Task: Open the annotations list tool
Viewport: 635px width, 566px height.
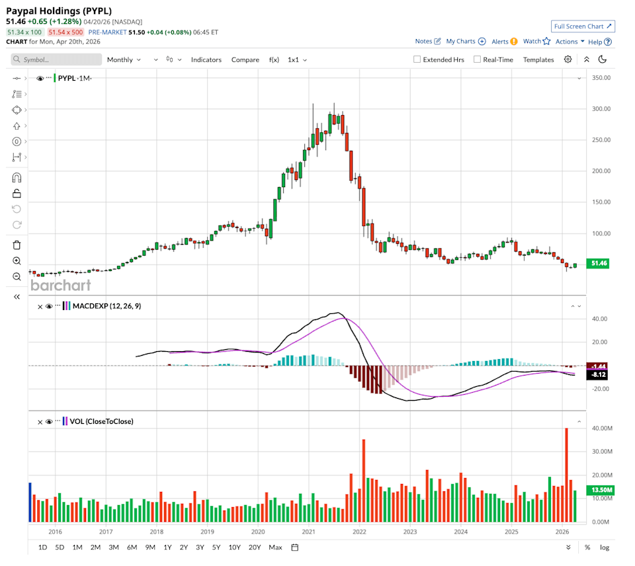Action: [16, 94]
